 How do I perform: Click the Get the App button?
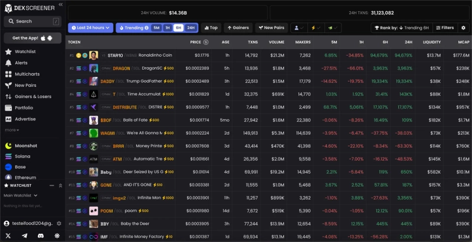click(32, 38)
